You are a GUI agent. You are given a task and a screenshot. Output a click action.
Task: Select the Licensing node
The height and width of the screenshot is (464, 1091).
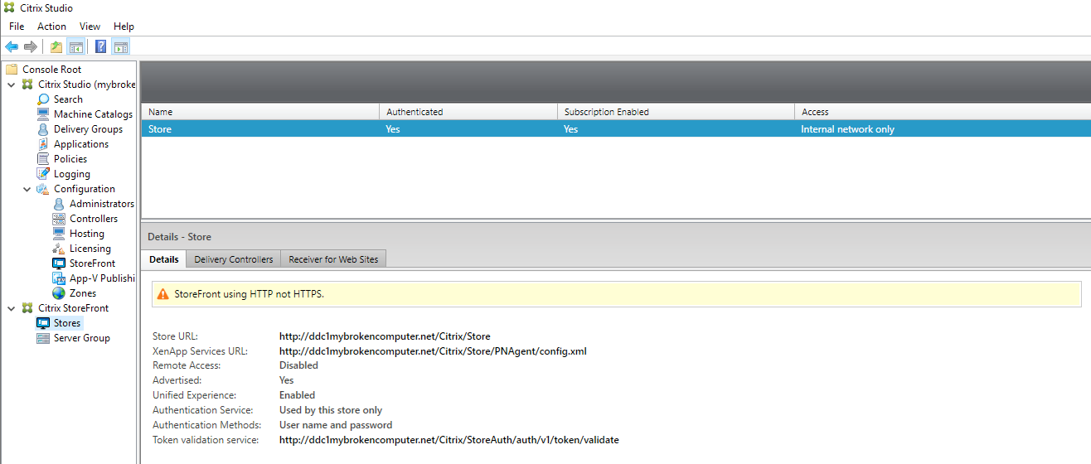click(x=90, y=249)
